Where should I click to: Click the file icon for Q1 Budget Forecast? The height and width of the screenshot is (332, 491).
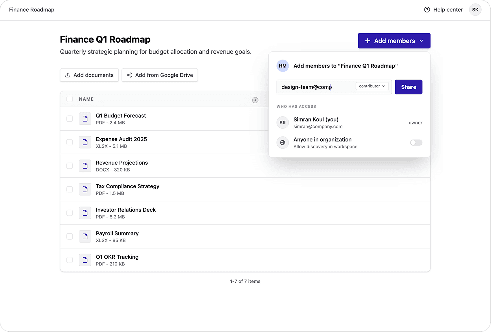pyautogui.click(x=85, y=119)
